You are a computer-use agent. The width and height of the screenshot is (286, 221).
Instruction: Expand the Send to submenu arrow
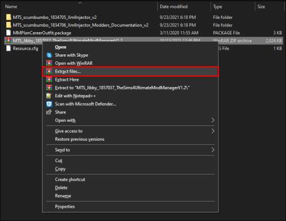coord(213,150)
